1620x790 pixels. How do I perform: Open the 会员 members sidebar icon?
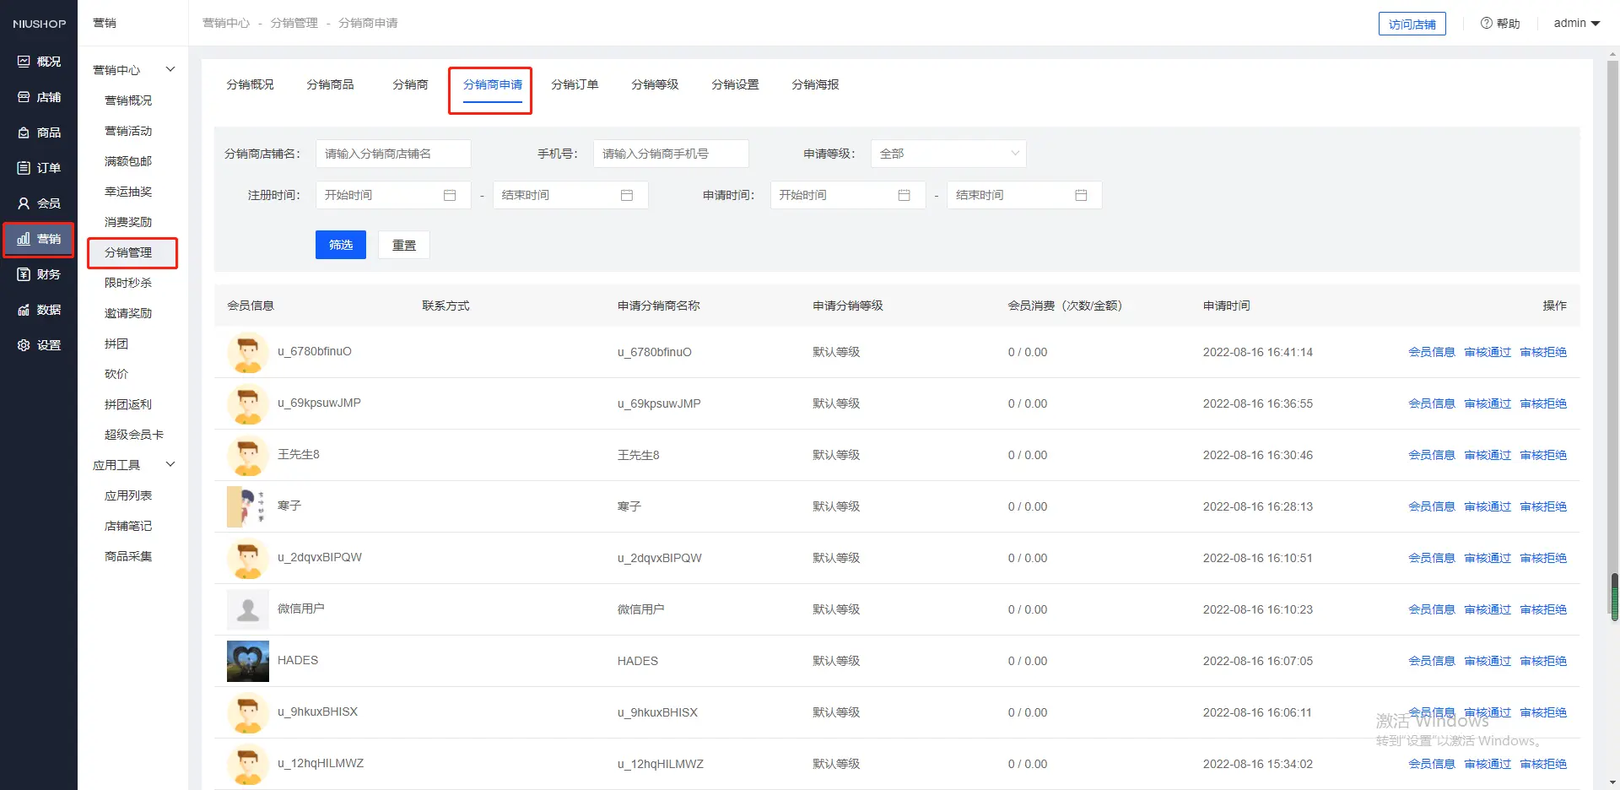(24, 203)
